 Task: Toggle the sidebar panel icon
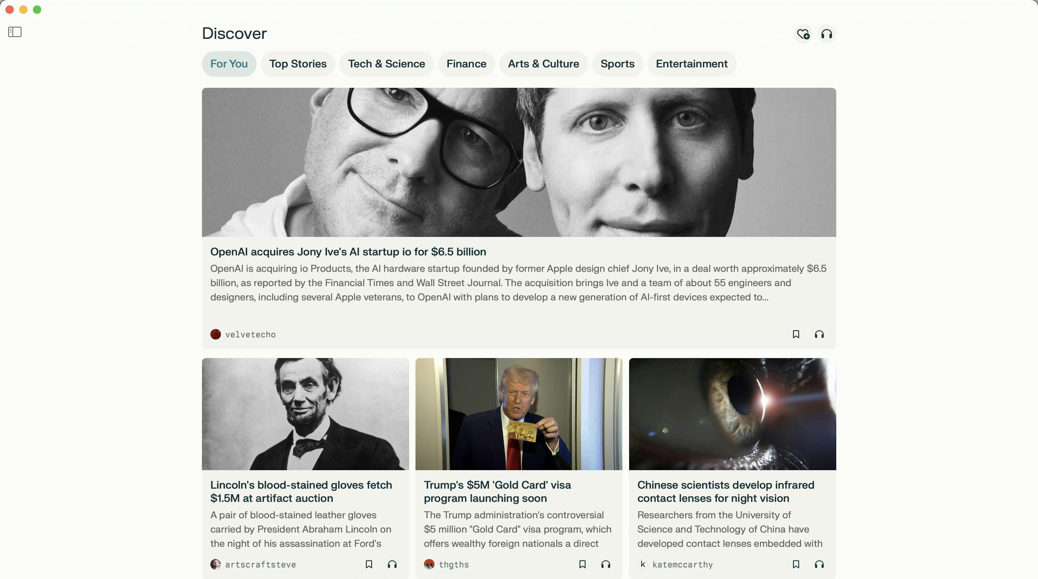[x=15, y=32]
